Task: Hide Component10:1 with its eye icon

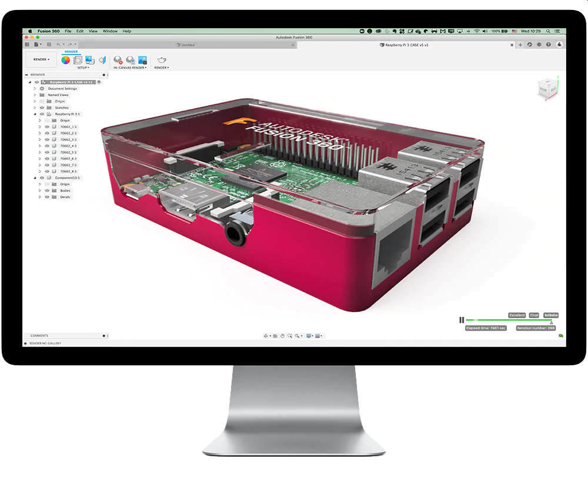Action: (42, 178)
